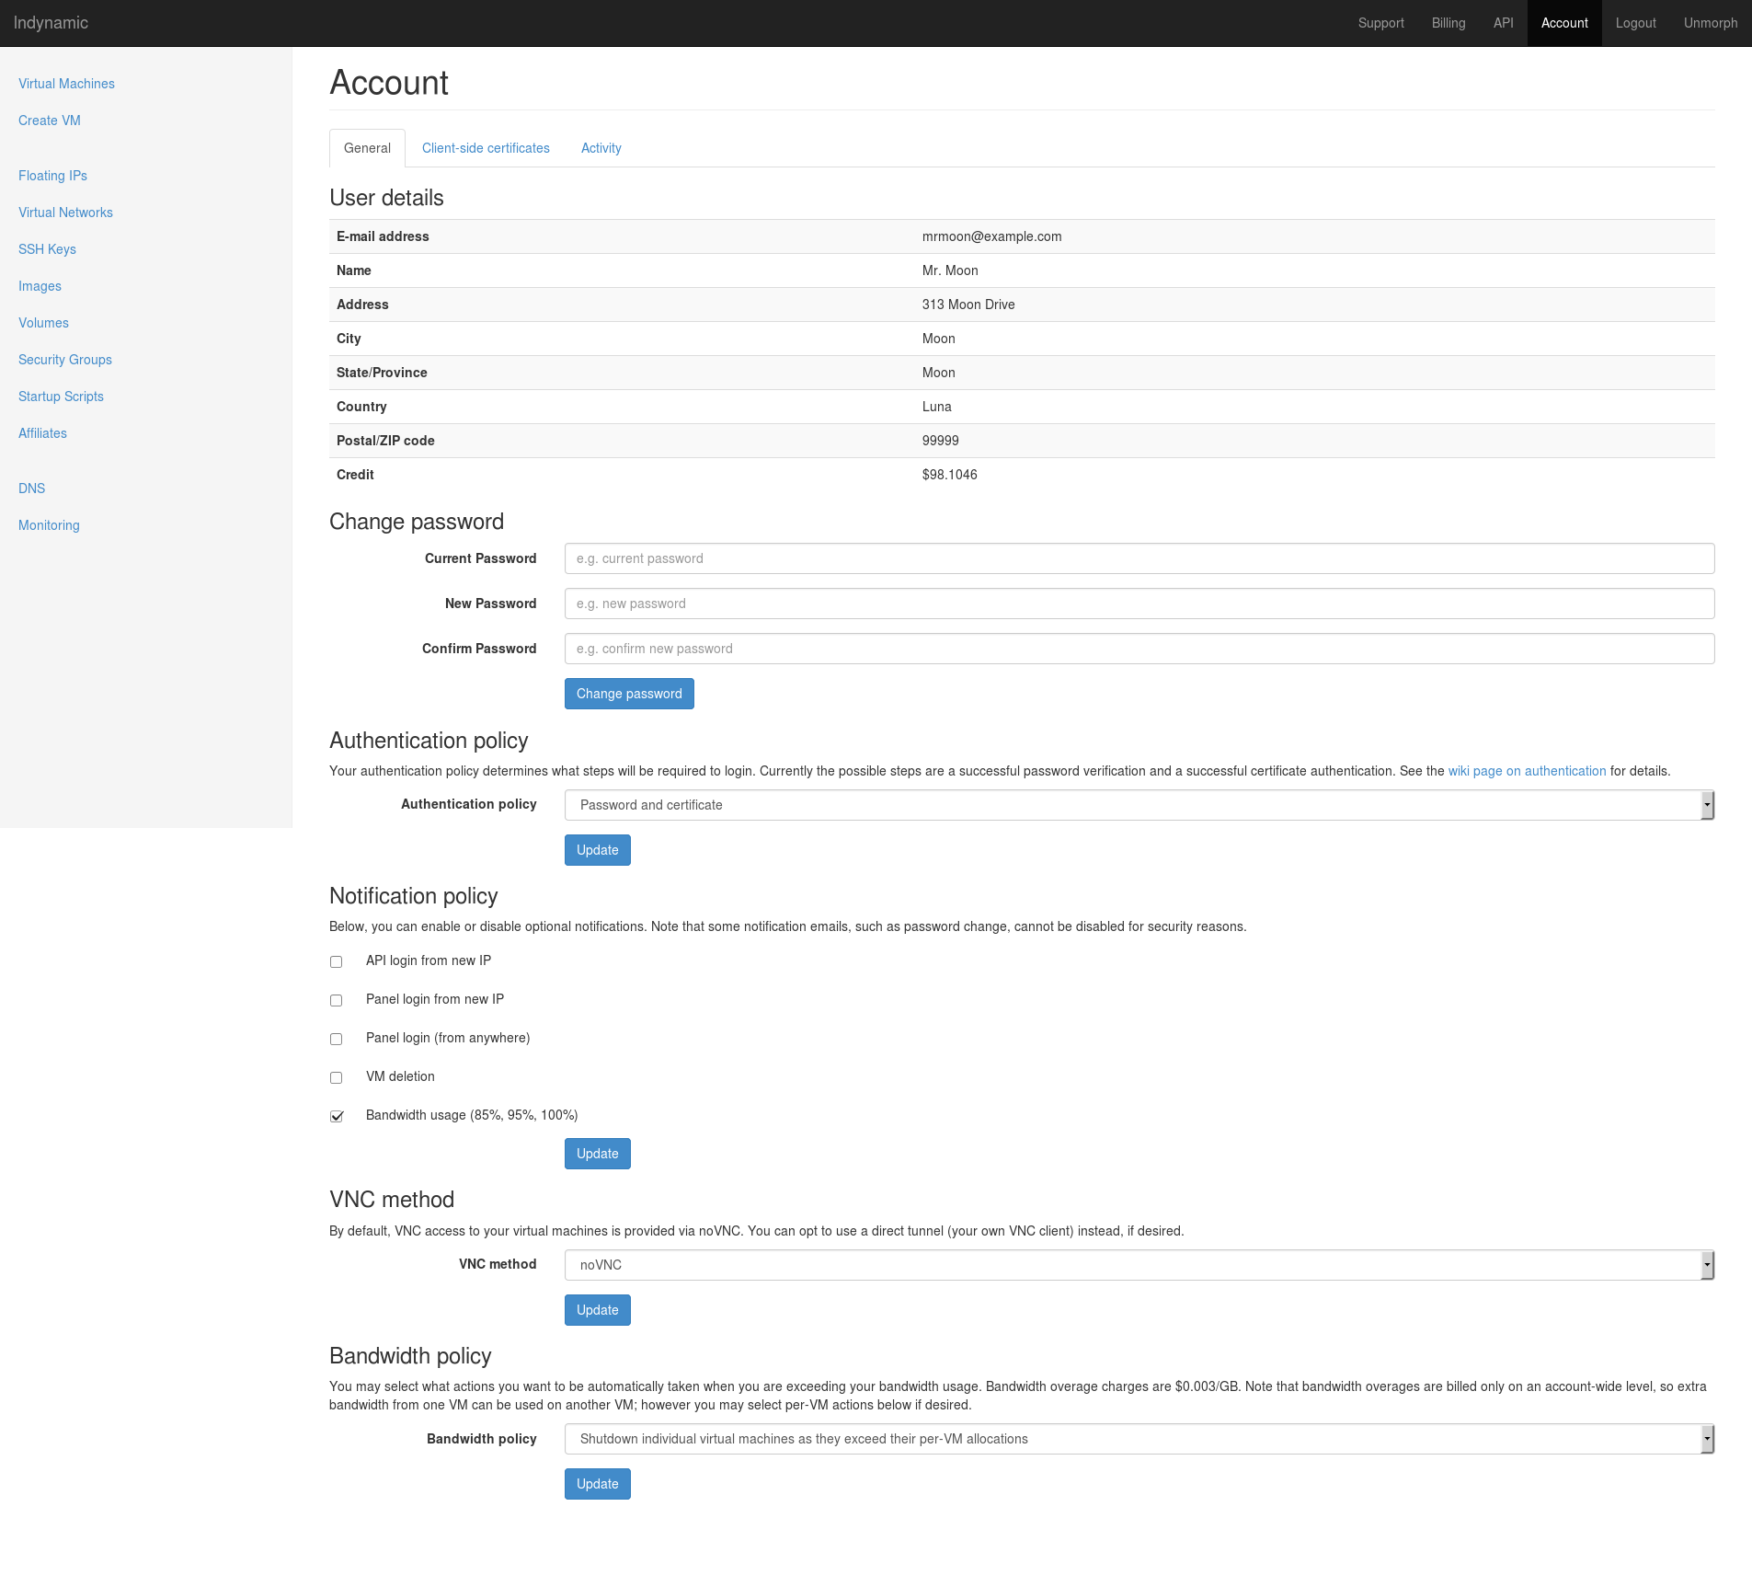Open SSH Keys in sidebar
This screenshot has height=1587, width=1752.
pos(47,249)
